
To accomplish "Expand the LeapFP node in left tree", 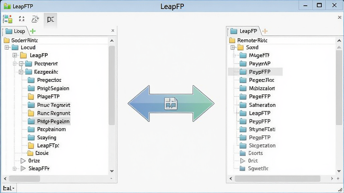I will [x=15, y=55].
